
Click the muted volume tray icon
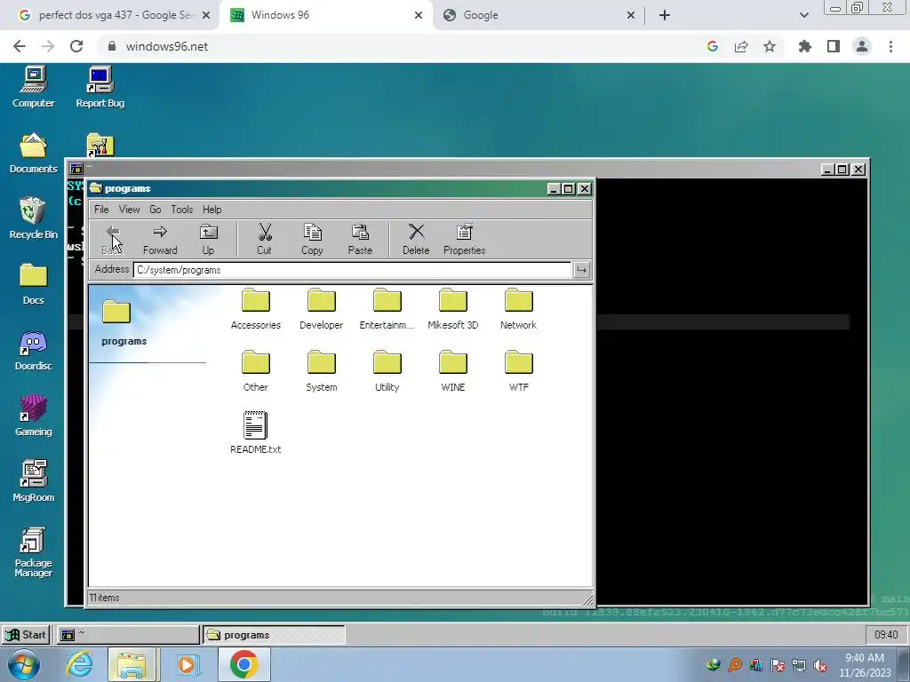point(820,665)
